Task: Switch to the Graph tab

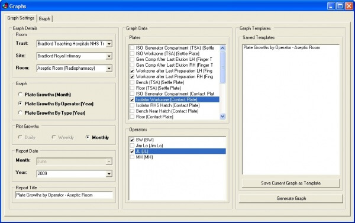Action: point(44,18)
